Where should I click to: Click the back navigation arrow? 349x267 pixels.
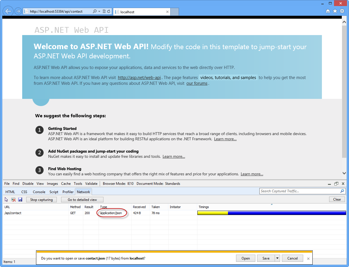(8, 11)
